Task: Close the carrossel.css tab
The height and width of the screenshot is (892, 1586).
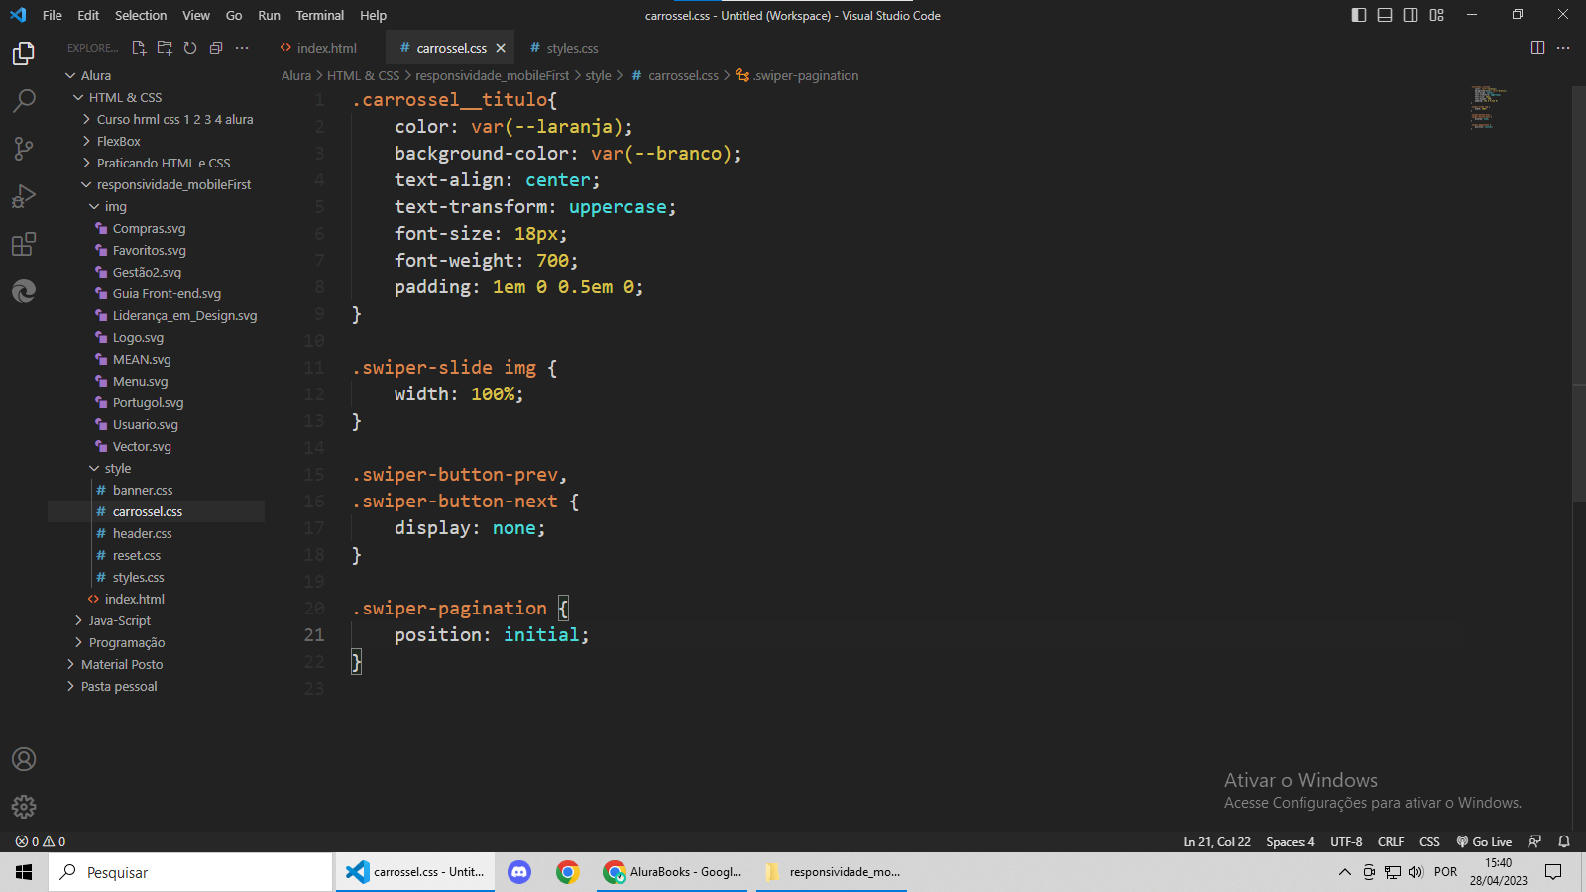Action: click(x=501, y=48)
